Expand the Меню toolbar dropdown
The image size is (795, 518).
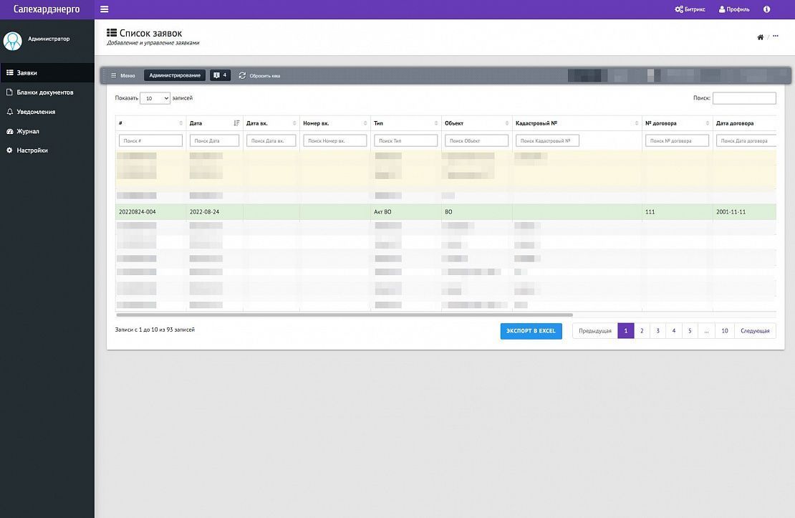(122, 75)
